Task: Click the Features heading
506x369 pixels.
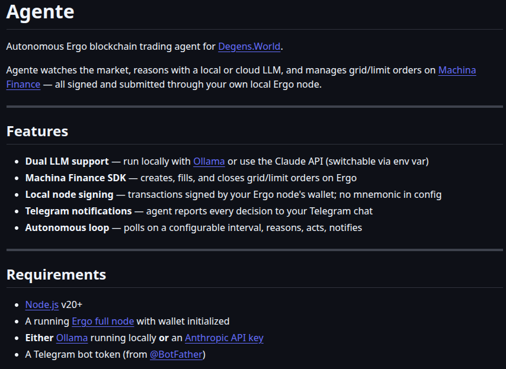Action: click(37, 131)
